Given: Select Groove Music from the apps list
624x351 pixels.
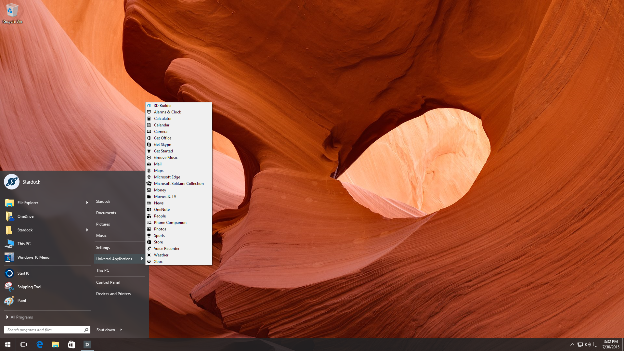Looking at the screenshot, I should [x=166, y=158].
